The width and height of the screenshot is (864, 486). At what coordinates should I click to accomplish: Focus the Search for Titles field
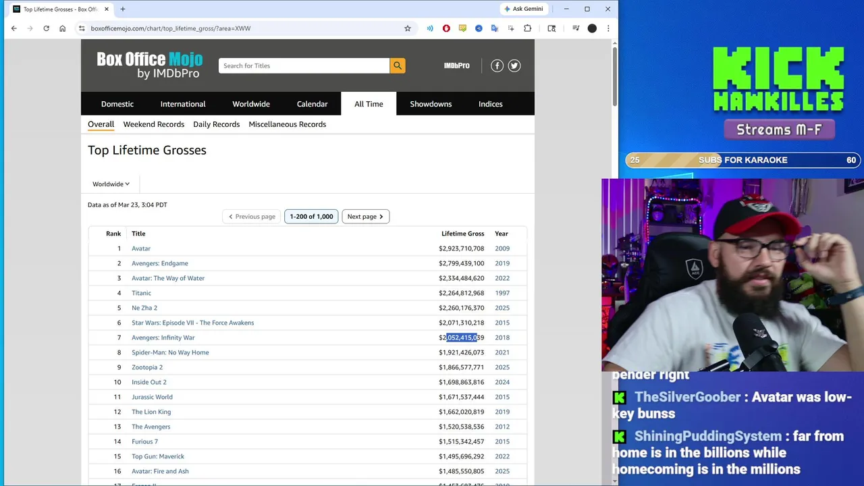tap(304, 65)
